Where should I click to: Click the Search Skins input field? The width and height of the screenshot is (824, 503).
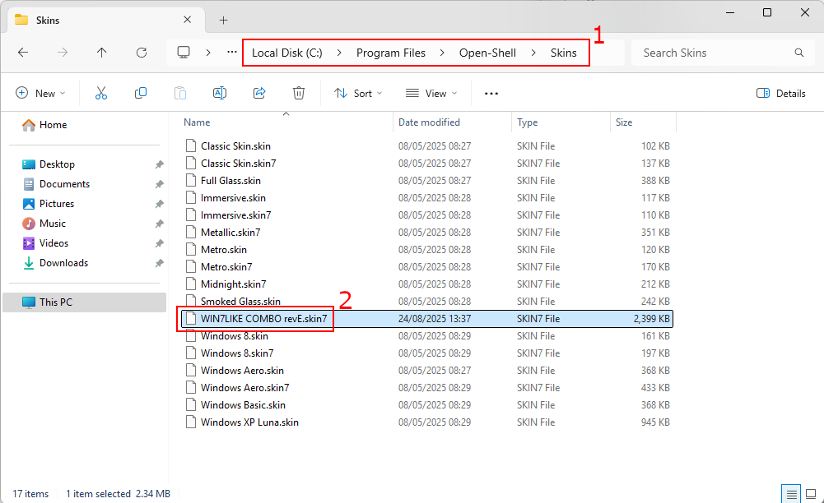pos(712,53)
